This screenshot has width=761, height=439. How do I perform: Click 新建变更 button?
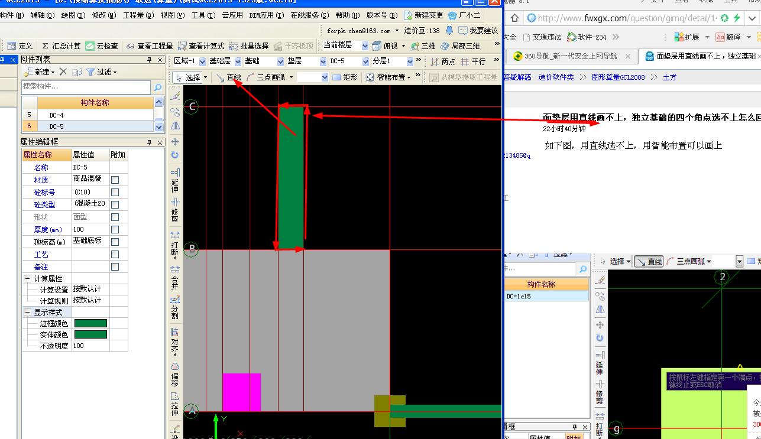(x=423, y=15)
